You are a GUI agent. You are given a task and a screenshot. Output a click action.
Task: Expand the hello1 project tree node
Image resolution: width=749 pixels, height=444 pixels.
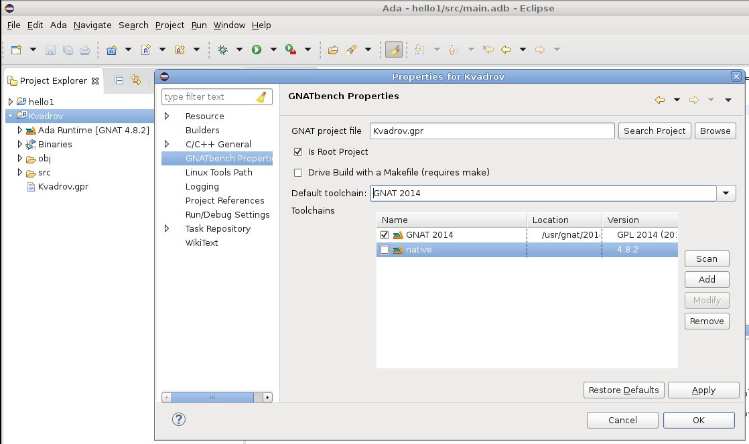11,102
